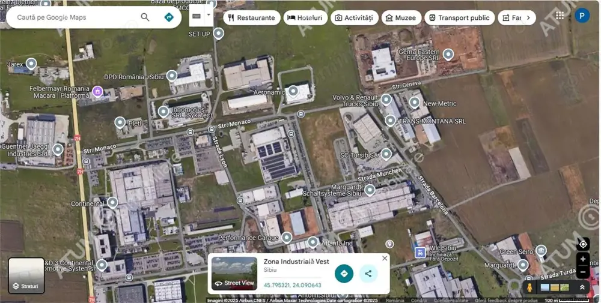Share the Zona Industrială Vest location

point(368,274)
